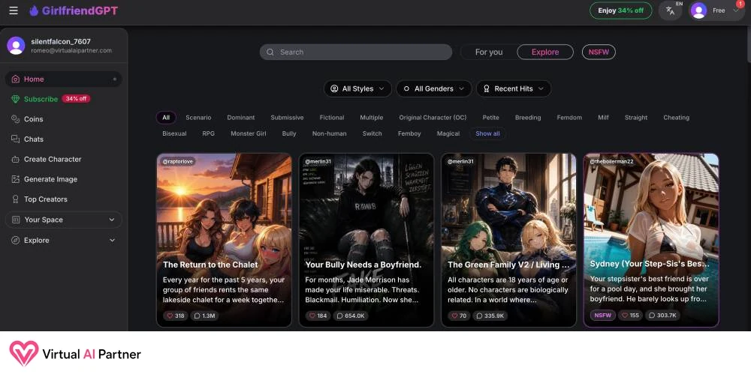Select the Dominant tag

[241, 118]
